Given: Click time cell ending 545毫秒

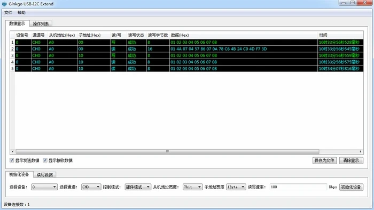Looking at the screenshot, I should (x=341, y=49).
